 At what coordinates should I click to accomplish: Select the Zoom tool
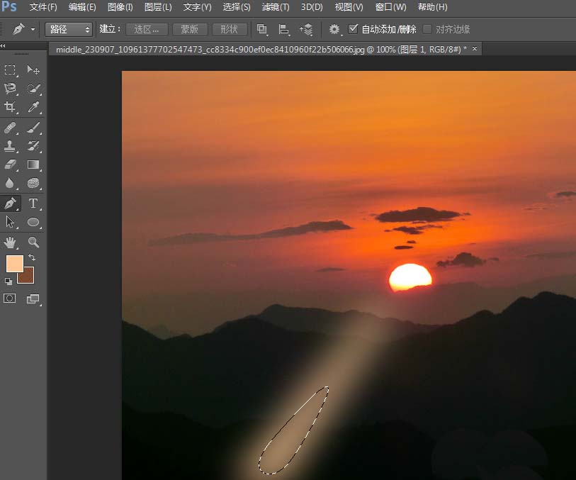tap(32, 242)
